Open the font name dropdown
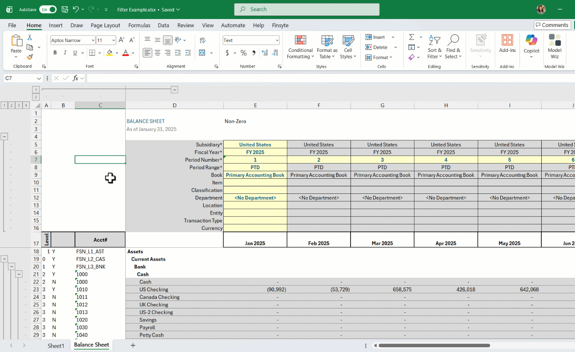 click(93, 40)
